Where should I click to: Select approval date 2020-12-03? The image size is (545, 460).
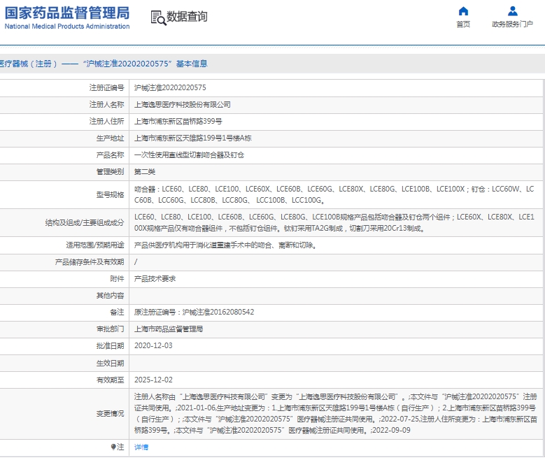click(x=153, y=345)
